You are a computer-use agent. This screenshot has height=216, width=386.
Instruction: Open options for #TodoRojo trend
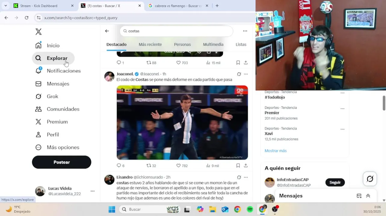pos(342,93)
